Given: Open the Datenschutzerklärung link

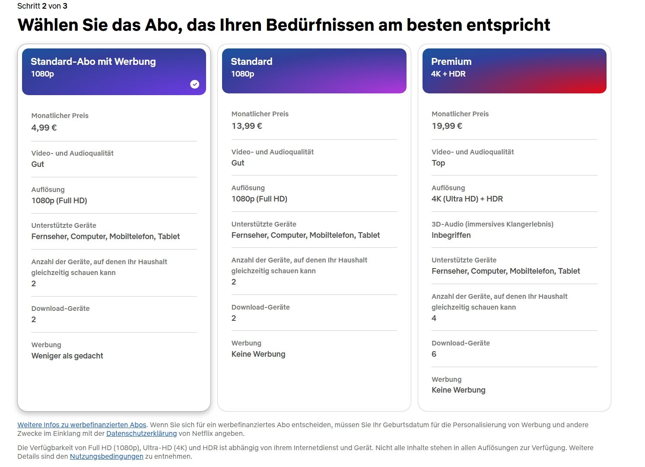Looking at the screenshot, I should [x=142, y=433].
